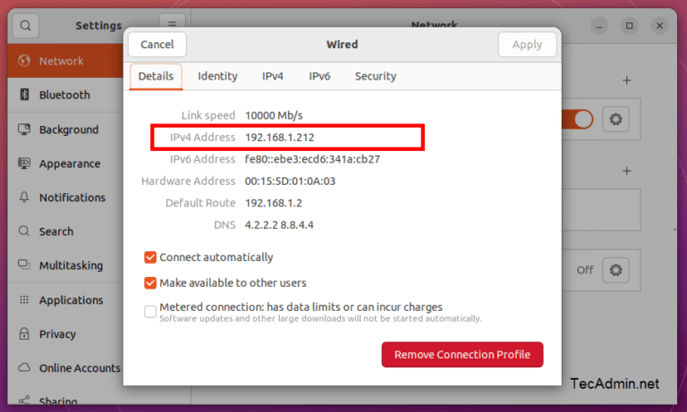The height and width of the screenshot is (412, 687).
Task: Click Remove Connection Profile button
Action: pos(462,355)
